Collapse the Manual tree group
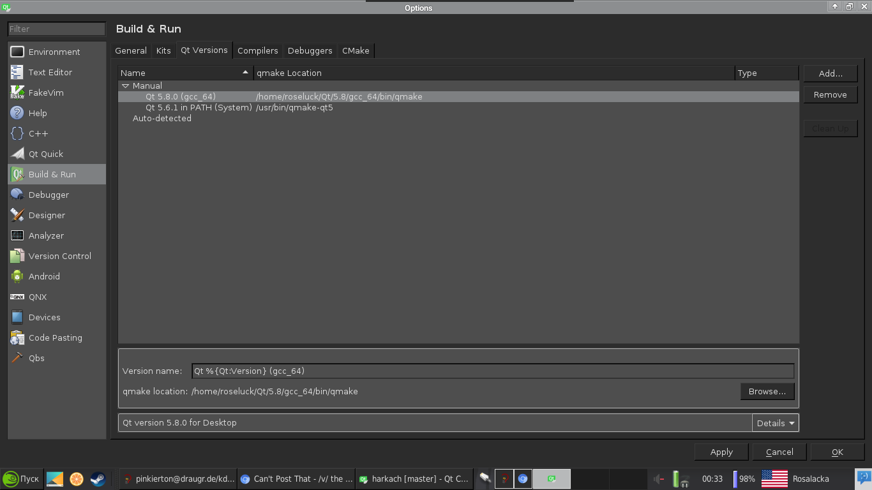872x490 pixels. click(126, 85)
